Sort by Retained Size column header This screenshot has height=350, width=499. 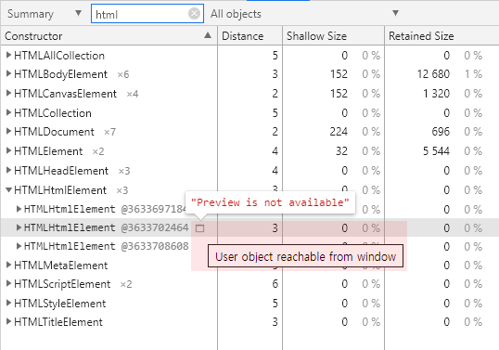[x=441, y=36]
